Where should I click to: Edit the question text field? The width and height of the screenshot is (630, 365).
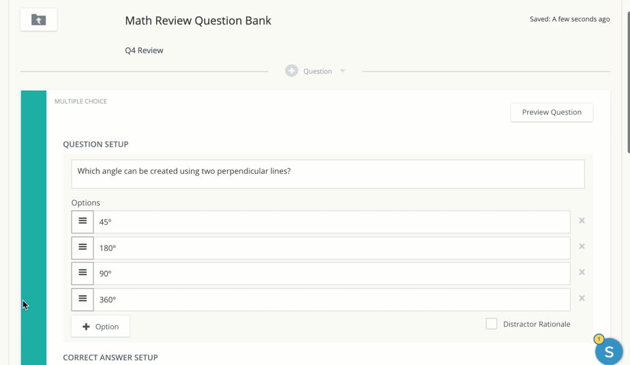[327, 174]
